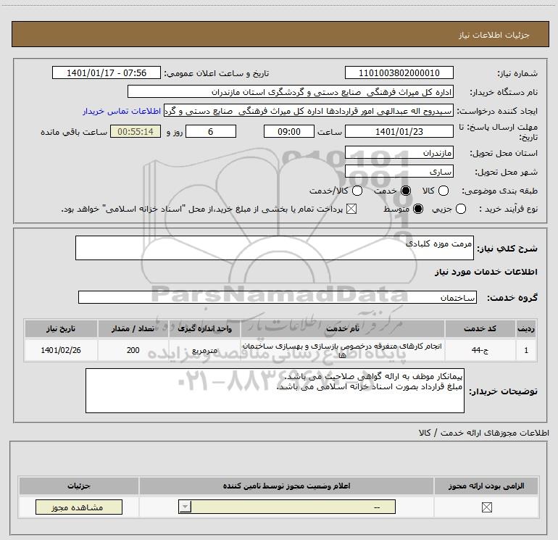The image size is (558, 540).
Task: Click the الزامی بودن ارائه مجوز header
Action: 486,486
